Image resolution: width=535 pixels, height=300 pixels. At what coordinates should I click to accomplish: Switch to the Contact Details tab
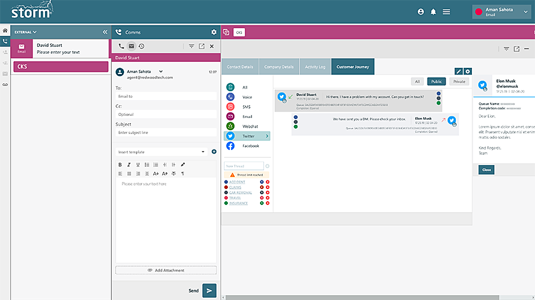[x=240, y=67]
